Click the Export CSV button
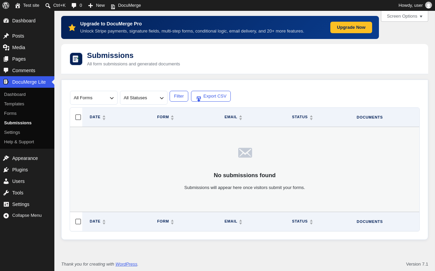This screenshot has width=435, height=271. 211,96
